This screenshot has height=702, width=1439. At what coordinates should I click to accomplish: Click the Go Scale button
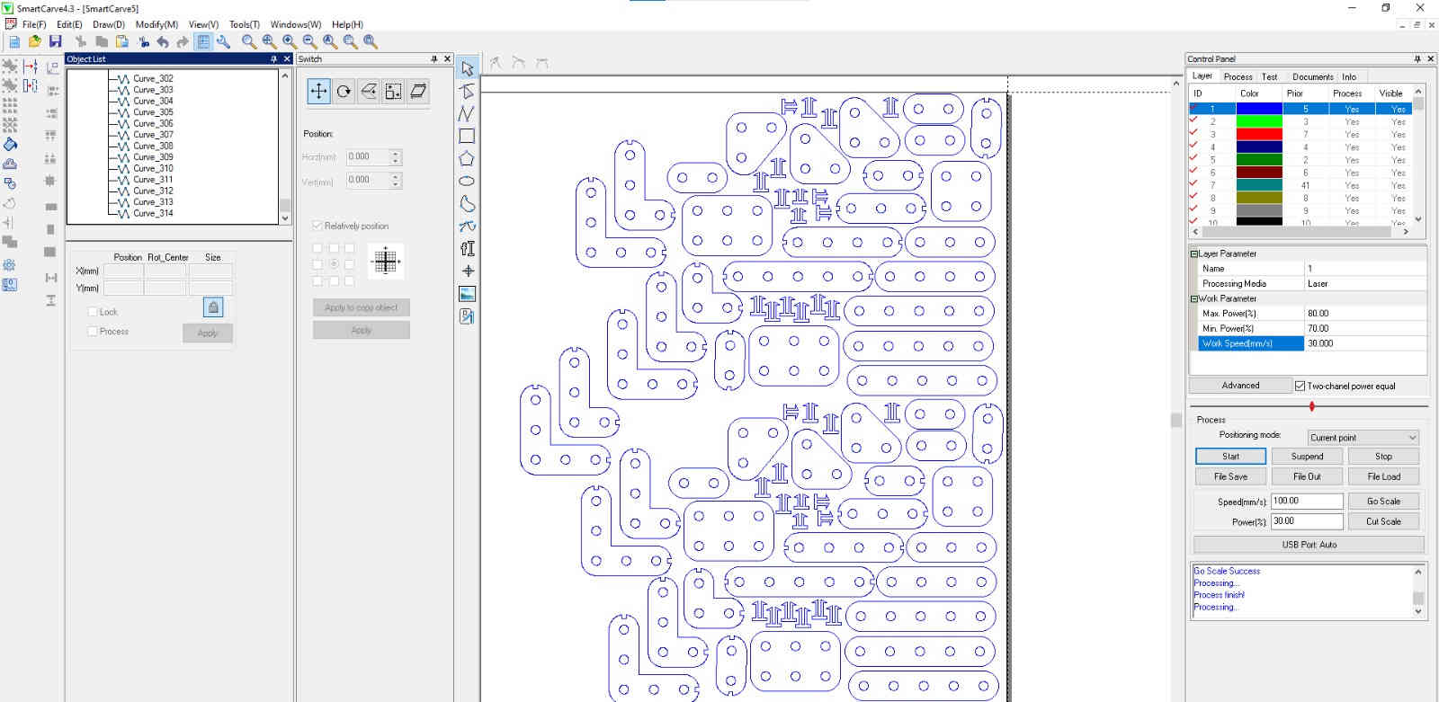pyautogui.click(x=1383, y=502)
